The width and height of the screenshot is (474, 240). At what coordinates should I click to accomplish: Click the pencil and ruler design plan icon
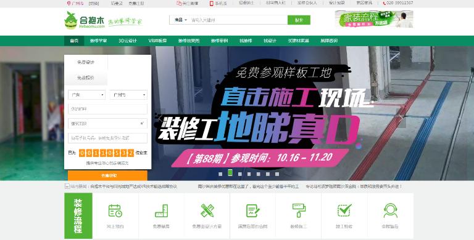point(207,210)
